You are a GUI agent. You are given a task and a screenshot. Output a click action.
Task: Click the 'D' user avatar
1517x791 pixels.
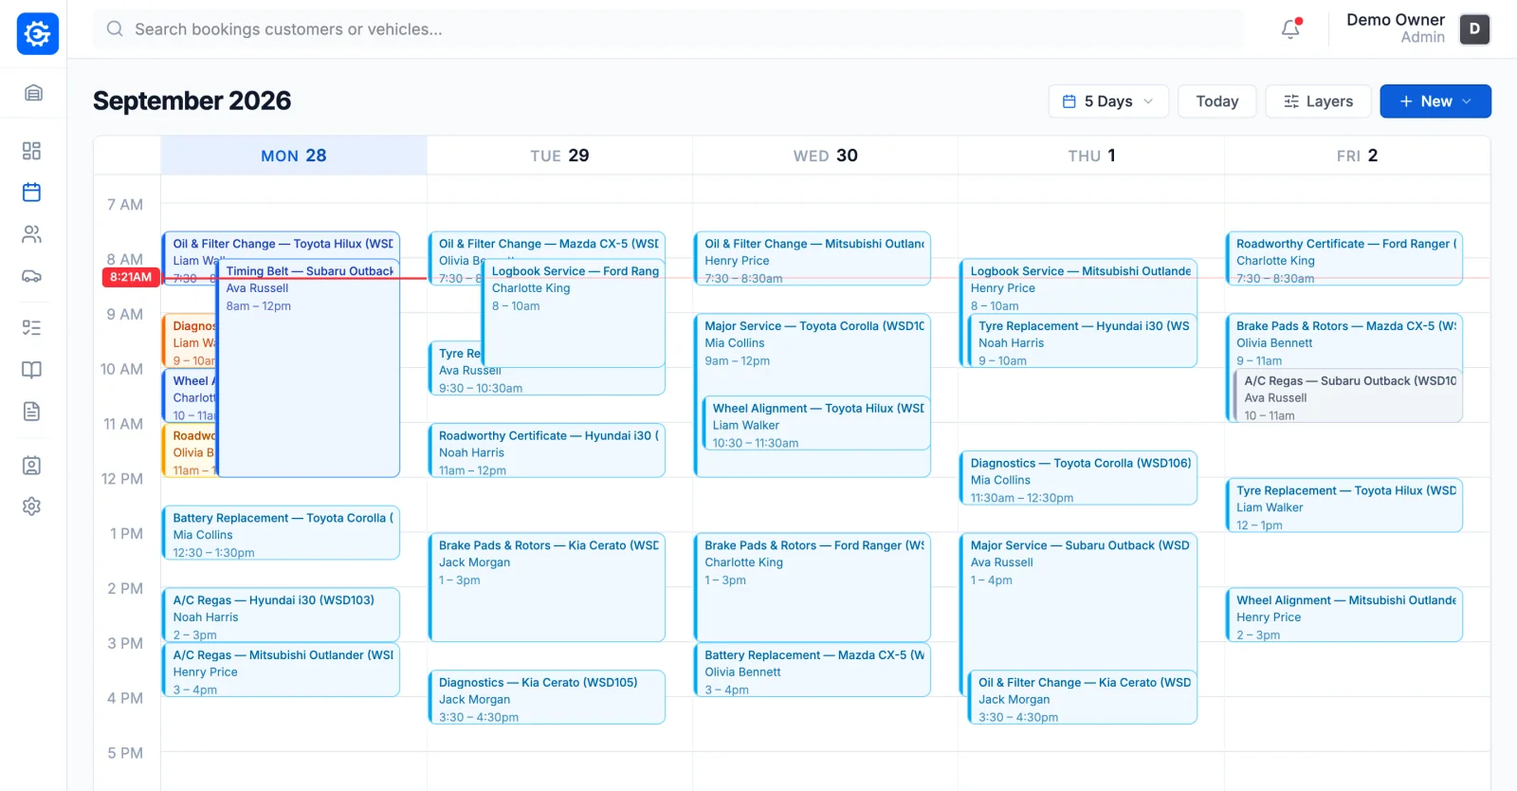[x=1474, y=29]
